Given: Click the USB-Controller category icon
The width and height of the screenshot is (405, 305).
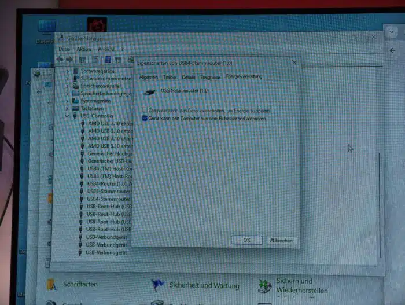Looking at the screenshot, I should click(75, 116).
